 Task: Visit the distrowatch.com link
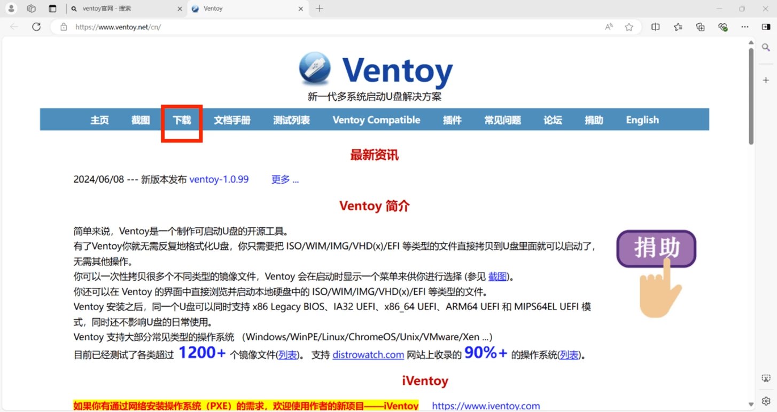coord(368,354)
